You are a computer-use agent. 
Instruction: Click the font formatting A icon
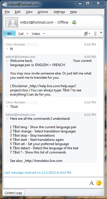point(92,183)
